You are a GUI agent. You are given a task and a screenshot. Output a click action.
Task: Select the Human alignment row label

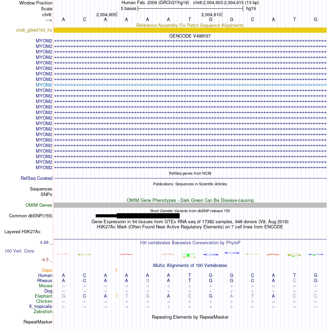point(45,276)
